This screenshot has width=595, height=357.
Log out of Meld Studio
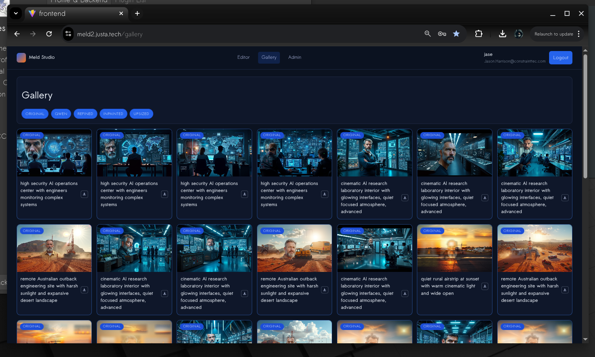click(x=561, y=57)
